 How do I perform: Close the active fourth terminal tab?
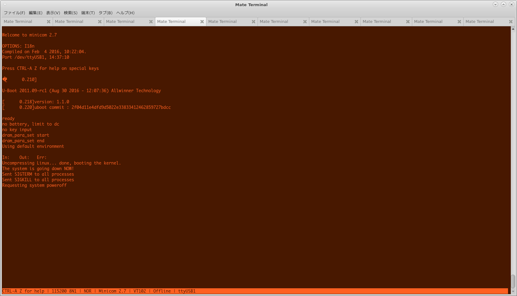click(202, 22)
